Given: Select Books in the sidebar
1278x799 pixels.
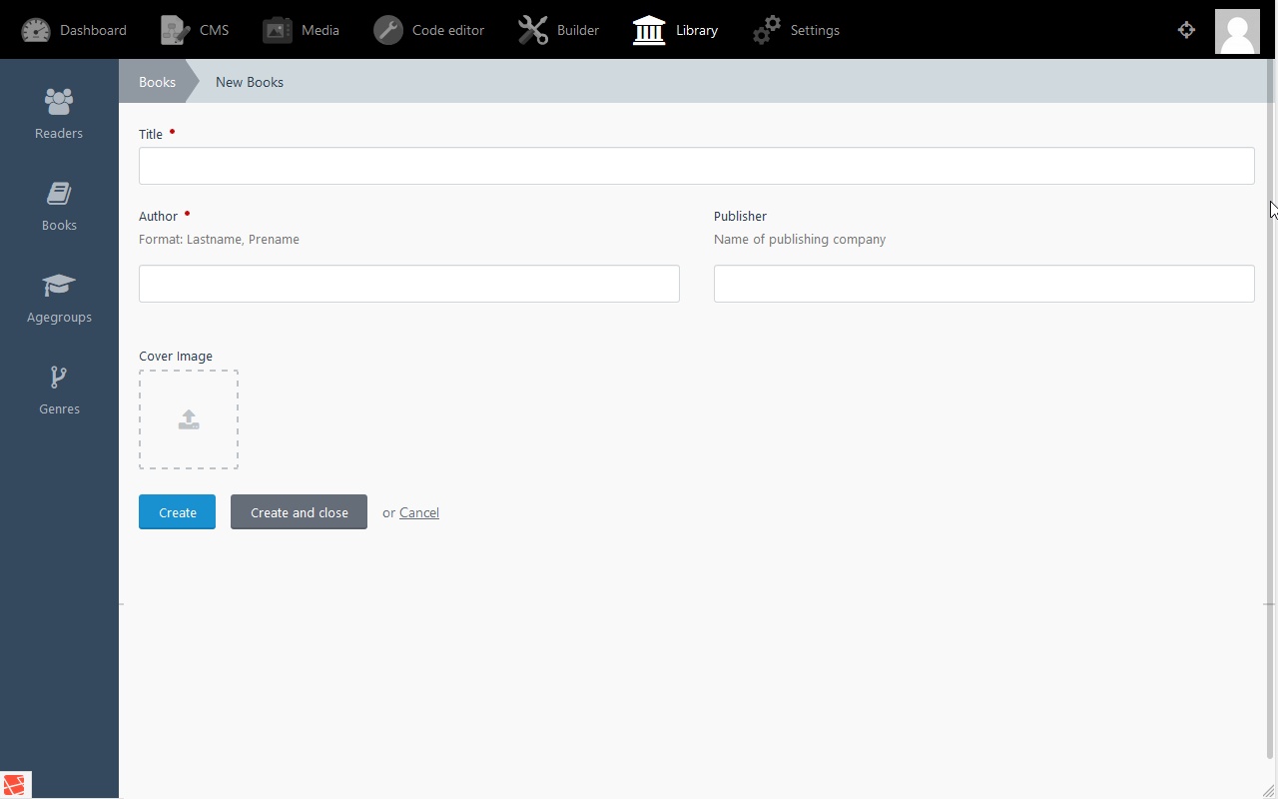Looking at the screenshot, I should click(x=59, y=206).
